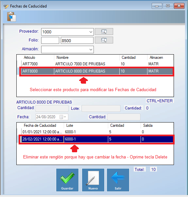Viewport: 188px width, 197px height.
Task: Click the empty Folio series field
Action: pos(50,40)
